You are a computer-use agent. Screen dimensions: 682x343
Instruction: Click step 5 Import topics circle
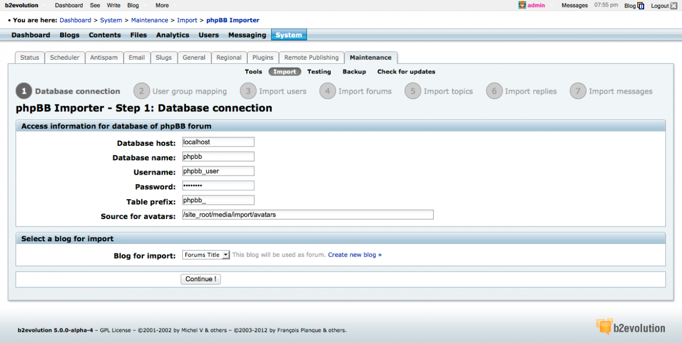[413, 91]
